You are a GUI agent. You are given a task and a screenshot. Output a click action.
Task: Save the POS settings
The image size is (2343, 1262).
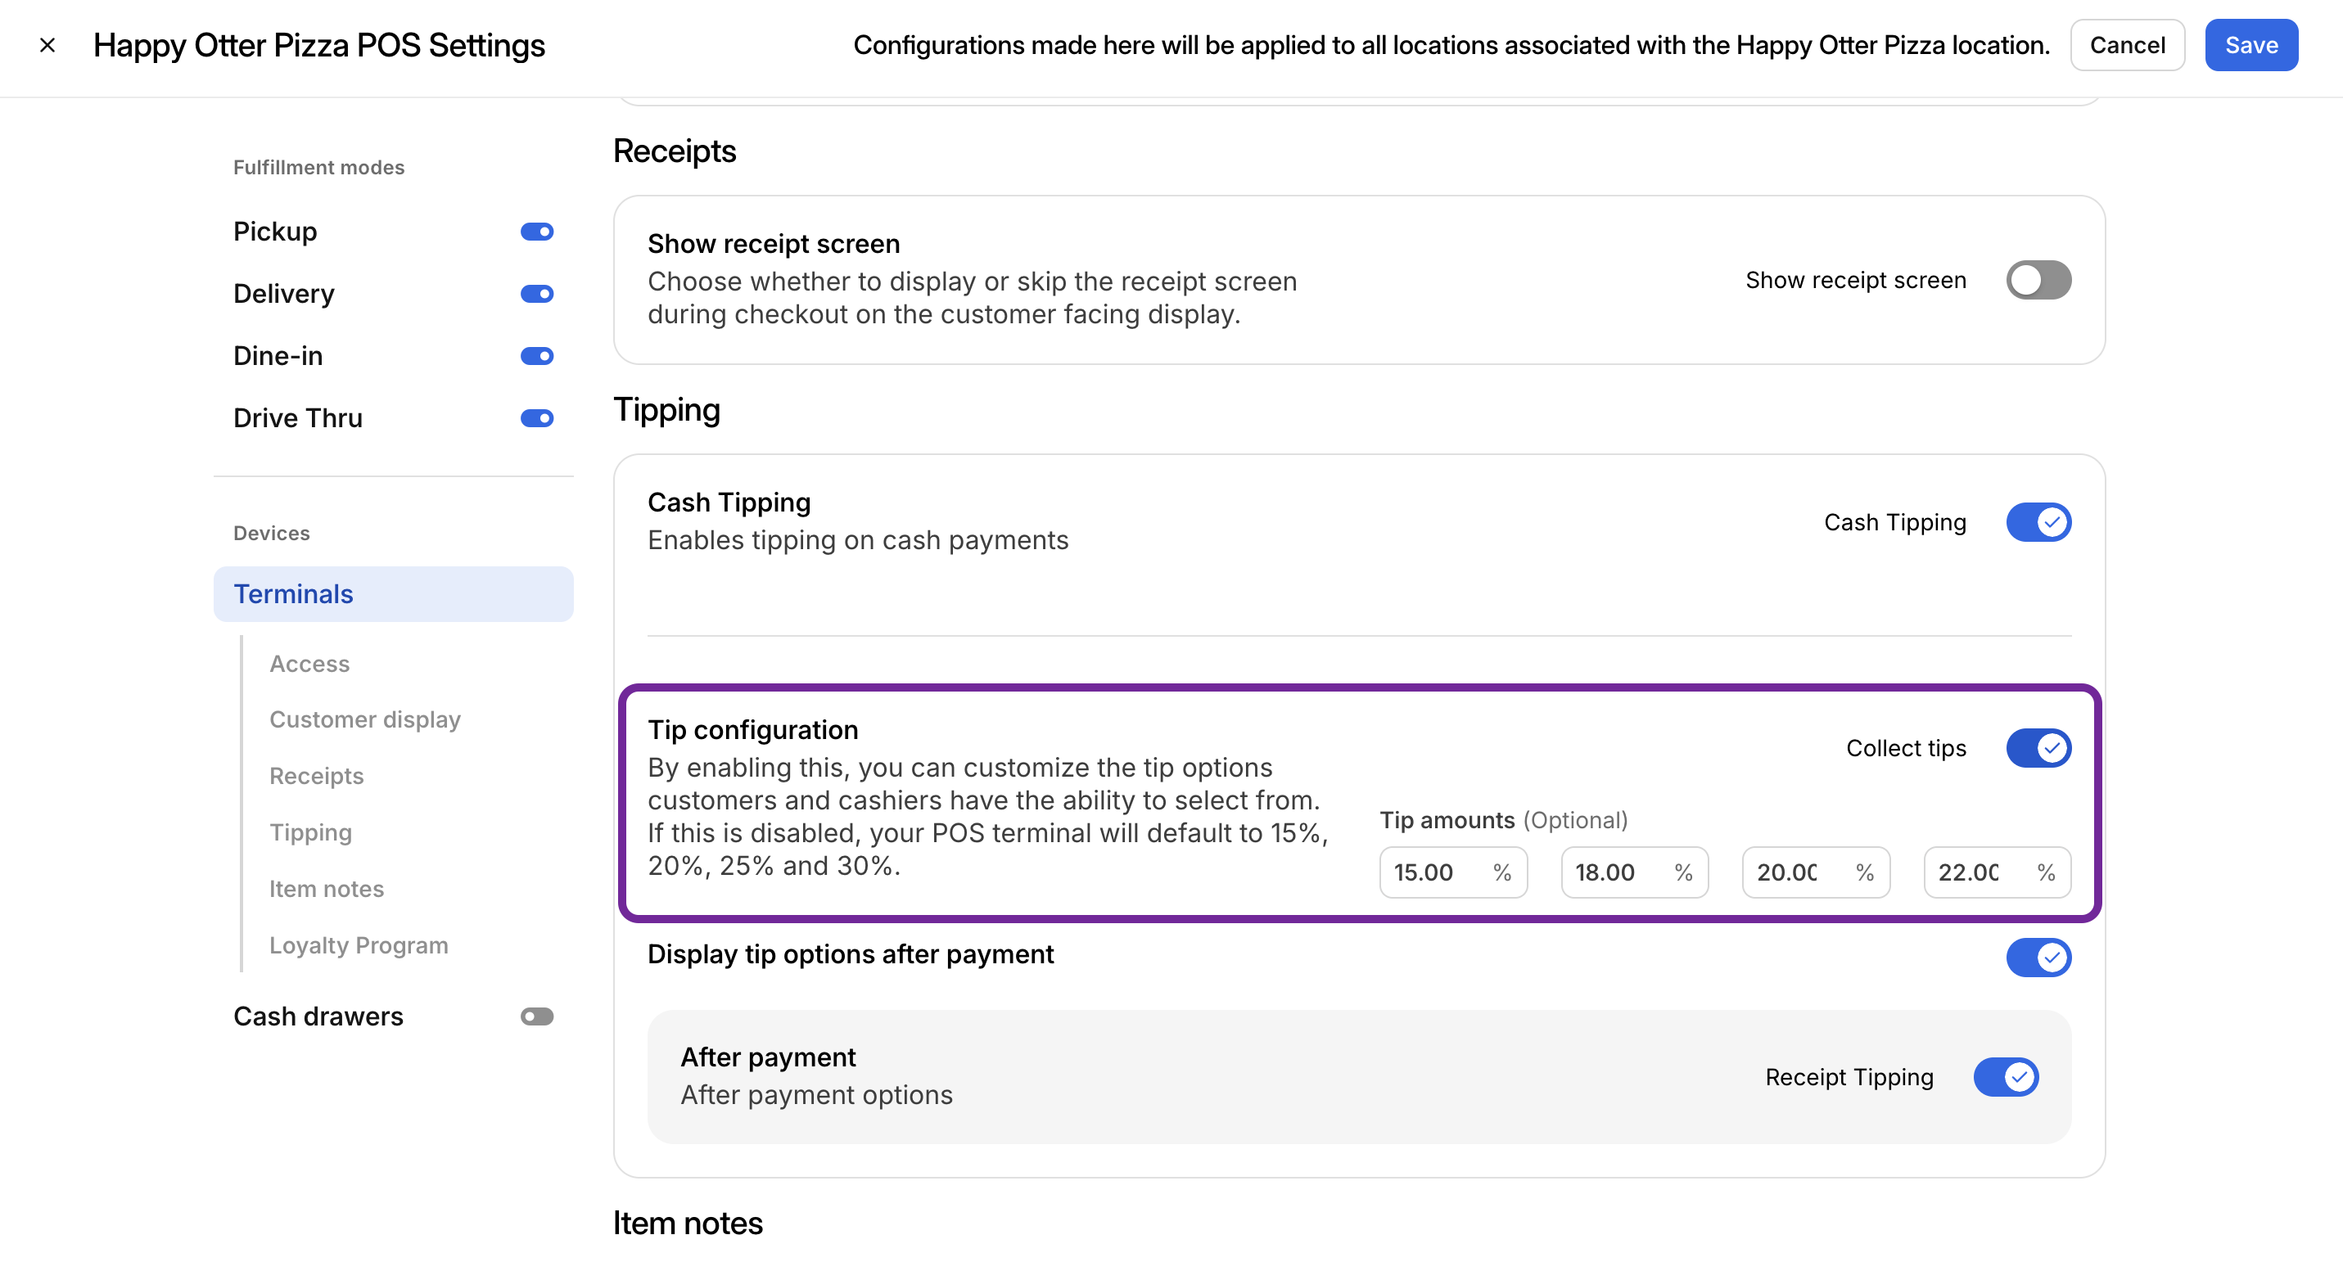(x=2251, y=44)
